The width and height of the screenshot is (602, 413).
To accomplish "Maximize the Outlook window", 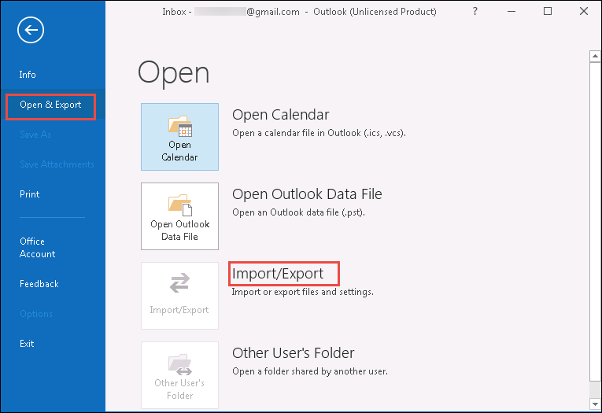I will [548, 12].
